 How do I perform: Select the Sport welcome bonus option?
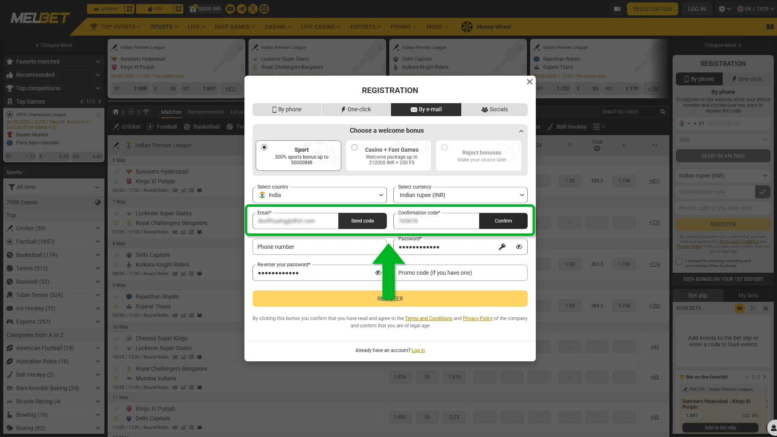click(298, 155)
